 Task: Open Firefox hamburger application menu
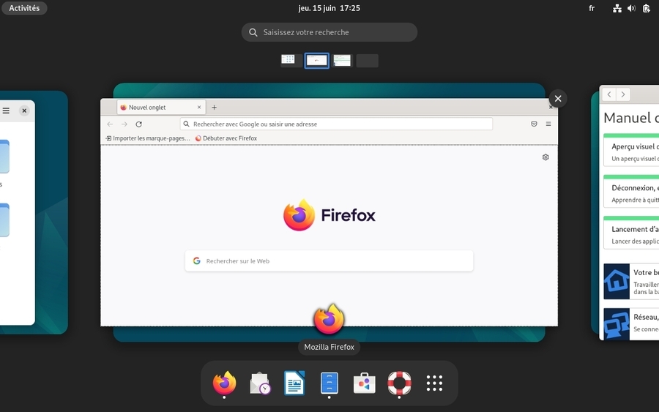[548, 124]
